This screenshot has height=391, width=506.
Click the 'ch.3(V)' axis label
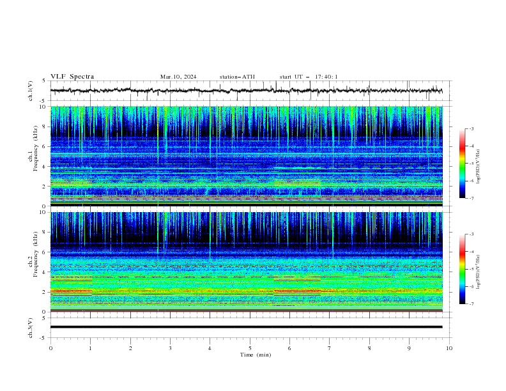(x=31, y=328)
